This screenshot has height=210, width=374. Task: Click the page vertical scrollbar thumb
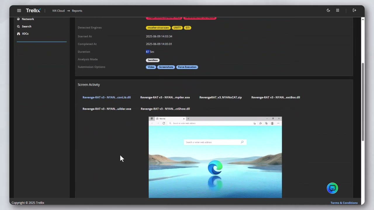363,102
